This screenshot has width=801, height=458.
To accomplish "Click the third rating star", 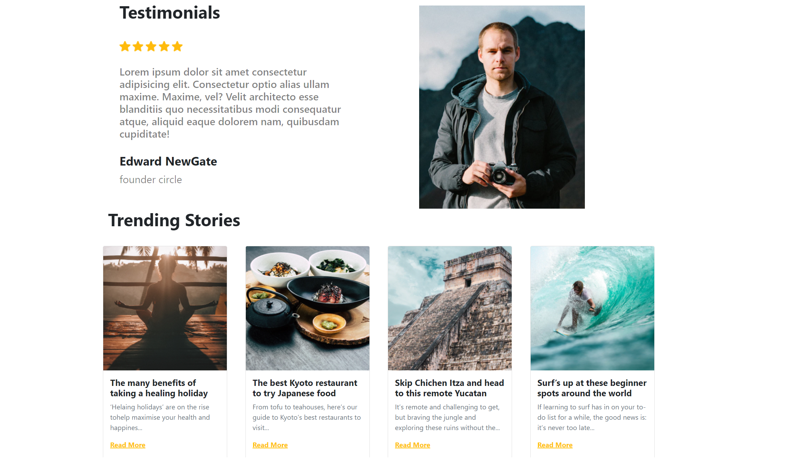I will coord(151,46).
